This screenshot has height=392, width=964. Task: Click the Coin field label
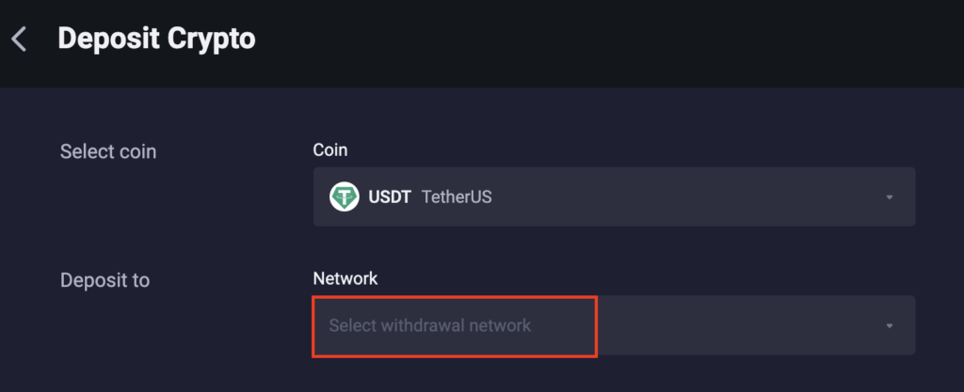[x=330, y=149]
